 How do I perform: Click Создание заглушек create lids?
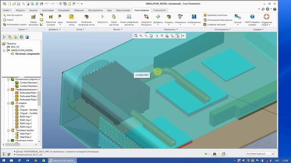coord(215,24)
